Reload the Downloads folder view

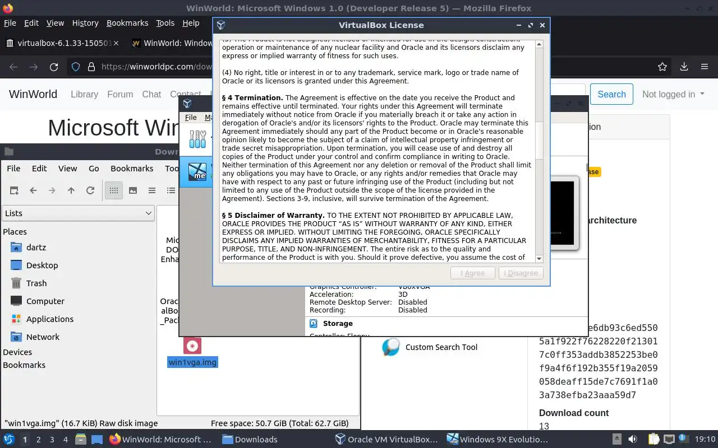tap(90, 190)
